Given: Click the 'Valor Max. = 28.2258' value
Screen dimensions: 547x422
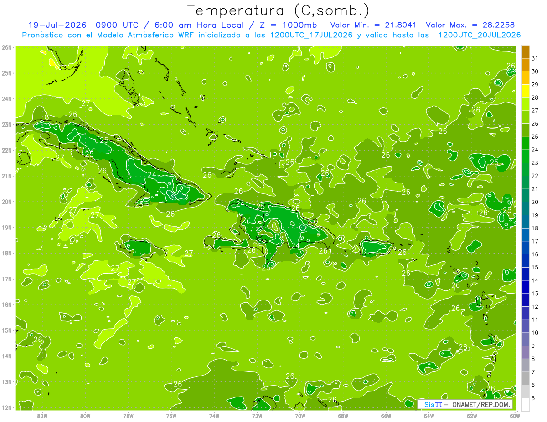Looking at the screenshot, I should pos(470,25).
